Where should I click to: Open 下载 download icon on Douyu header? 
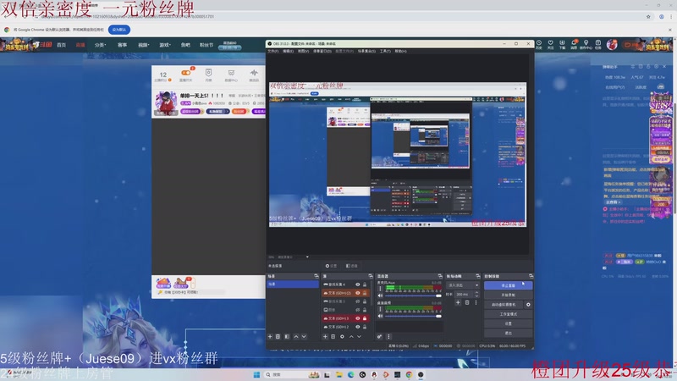[x=562, y=45]
